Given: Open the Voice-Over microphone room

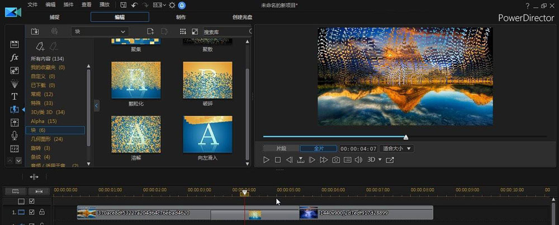Looking at the screenshot, I should click(x=15, y=135).
